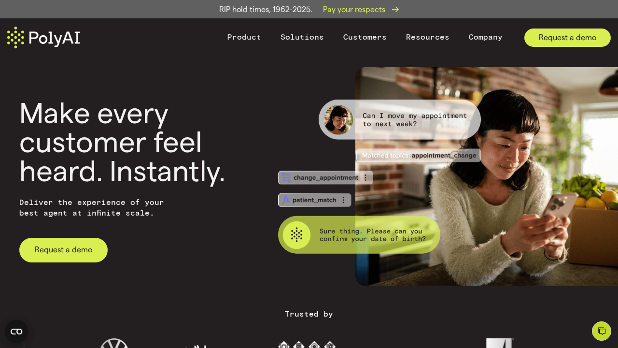Open the Company nav item
This screenshot has height=348, width=618.
point(486,37)
